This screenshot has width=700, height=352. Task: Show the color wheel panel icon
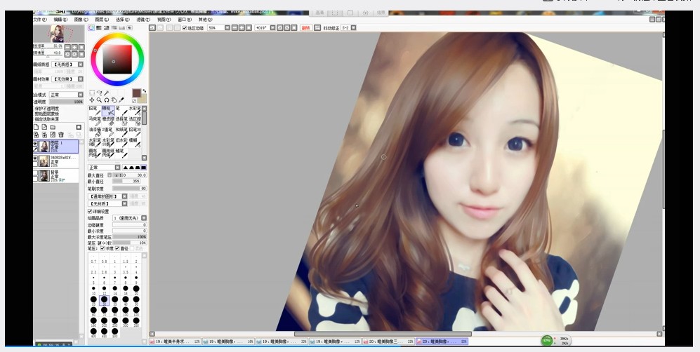point(91,27)
